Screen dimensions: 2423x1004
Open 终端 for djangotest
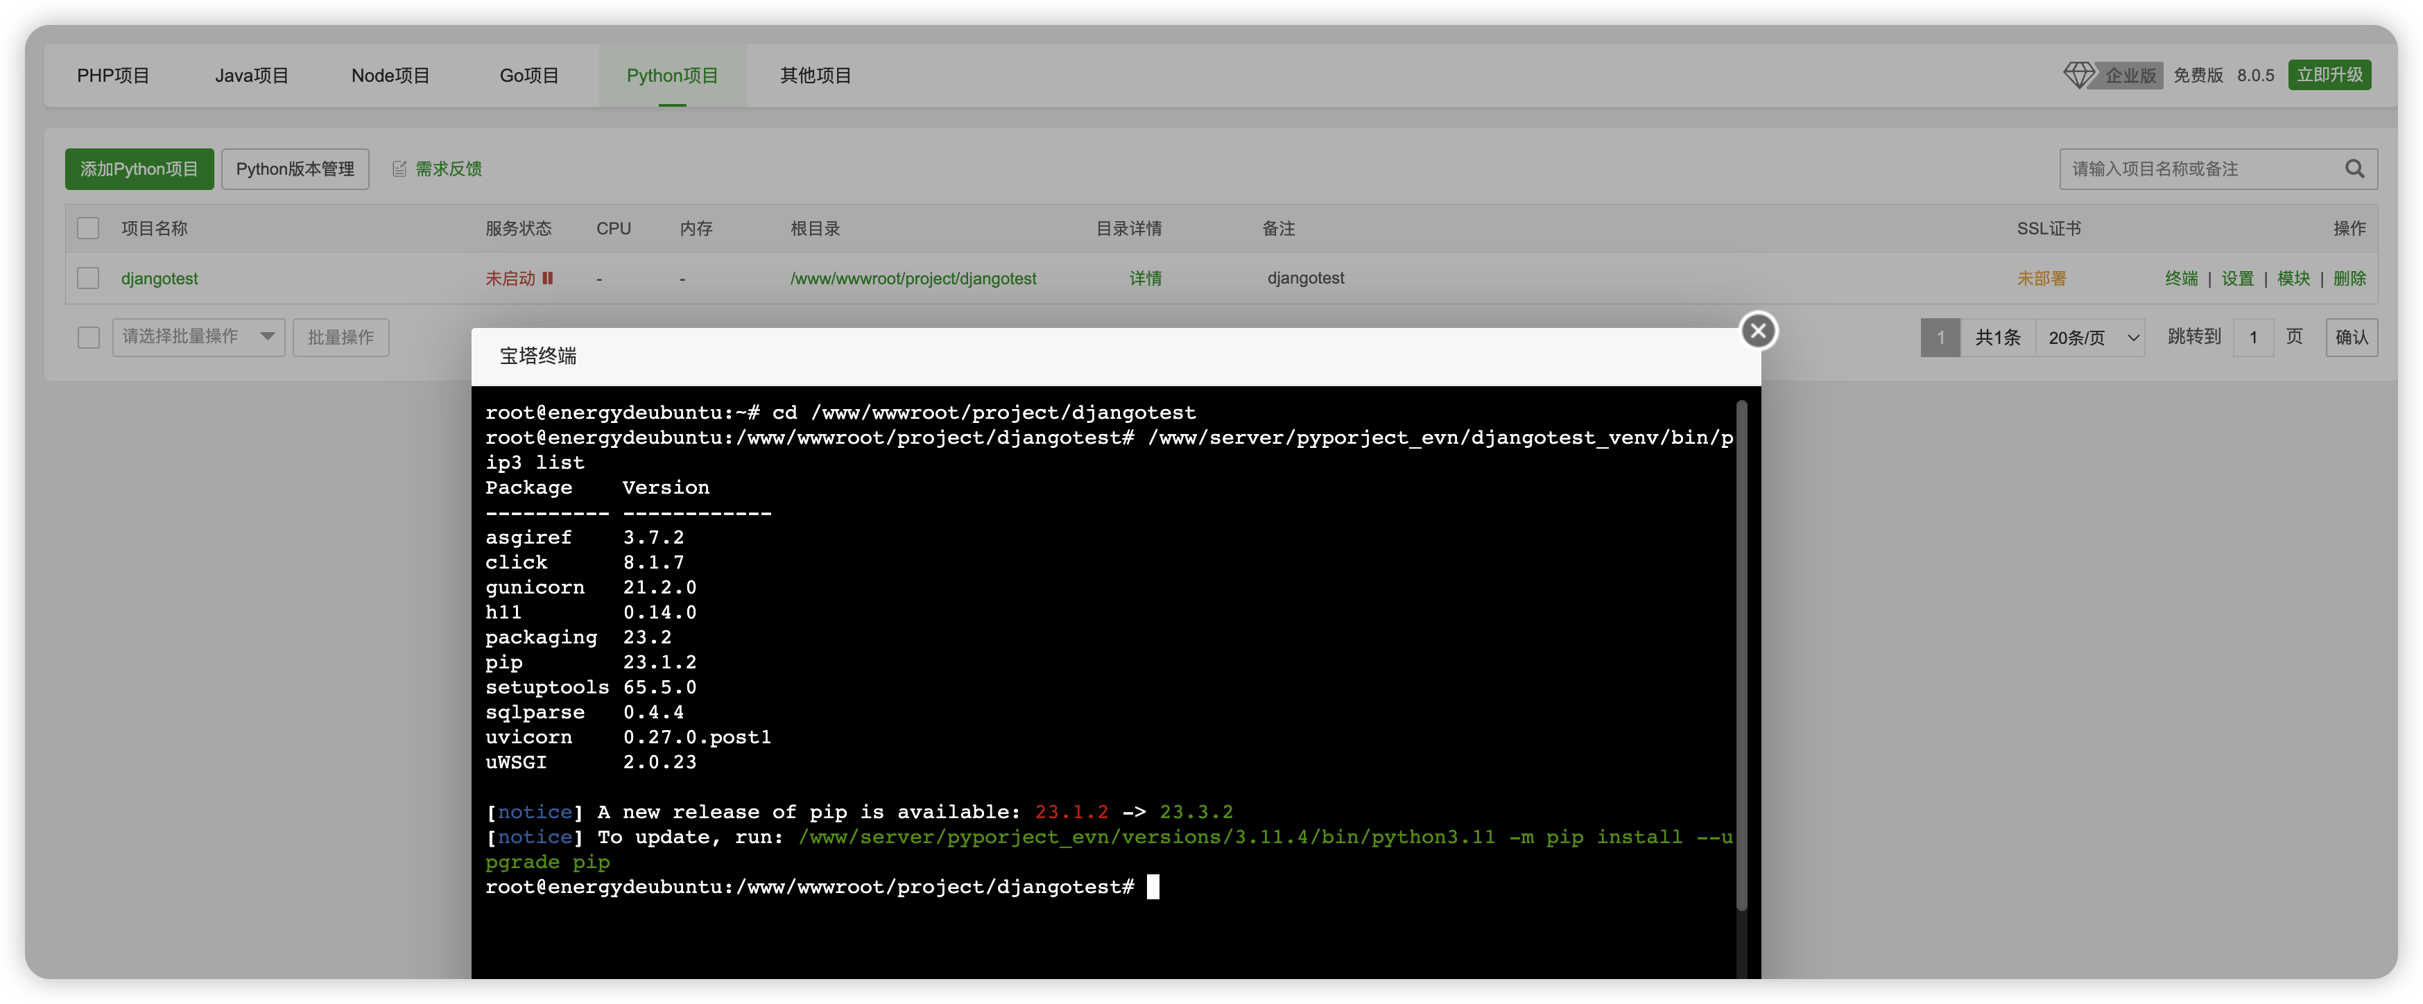[2181, 278]
